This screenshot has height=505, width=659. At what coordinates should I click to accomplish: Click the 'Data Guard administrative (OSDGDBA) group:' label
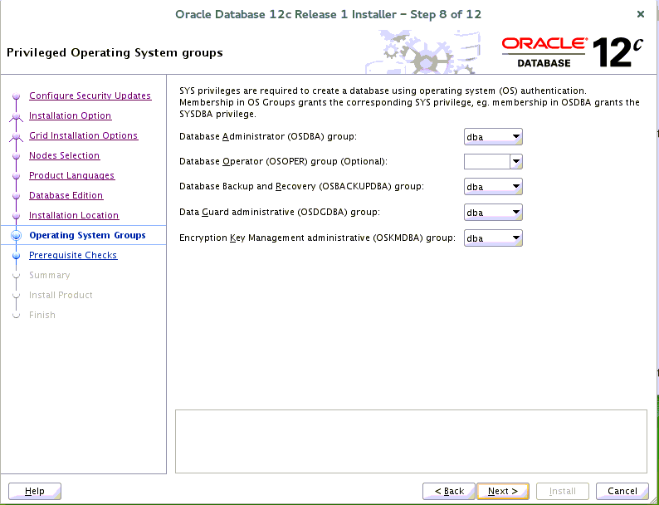(x=280, y=213)
